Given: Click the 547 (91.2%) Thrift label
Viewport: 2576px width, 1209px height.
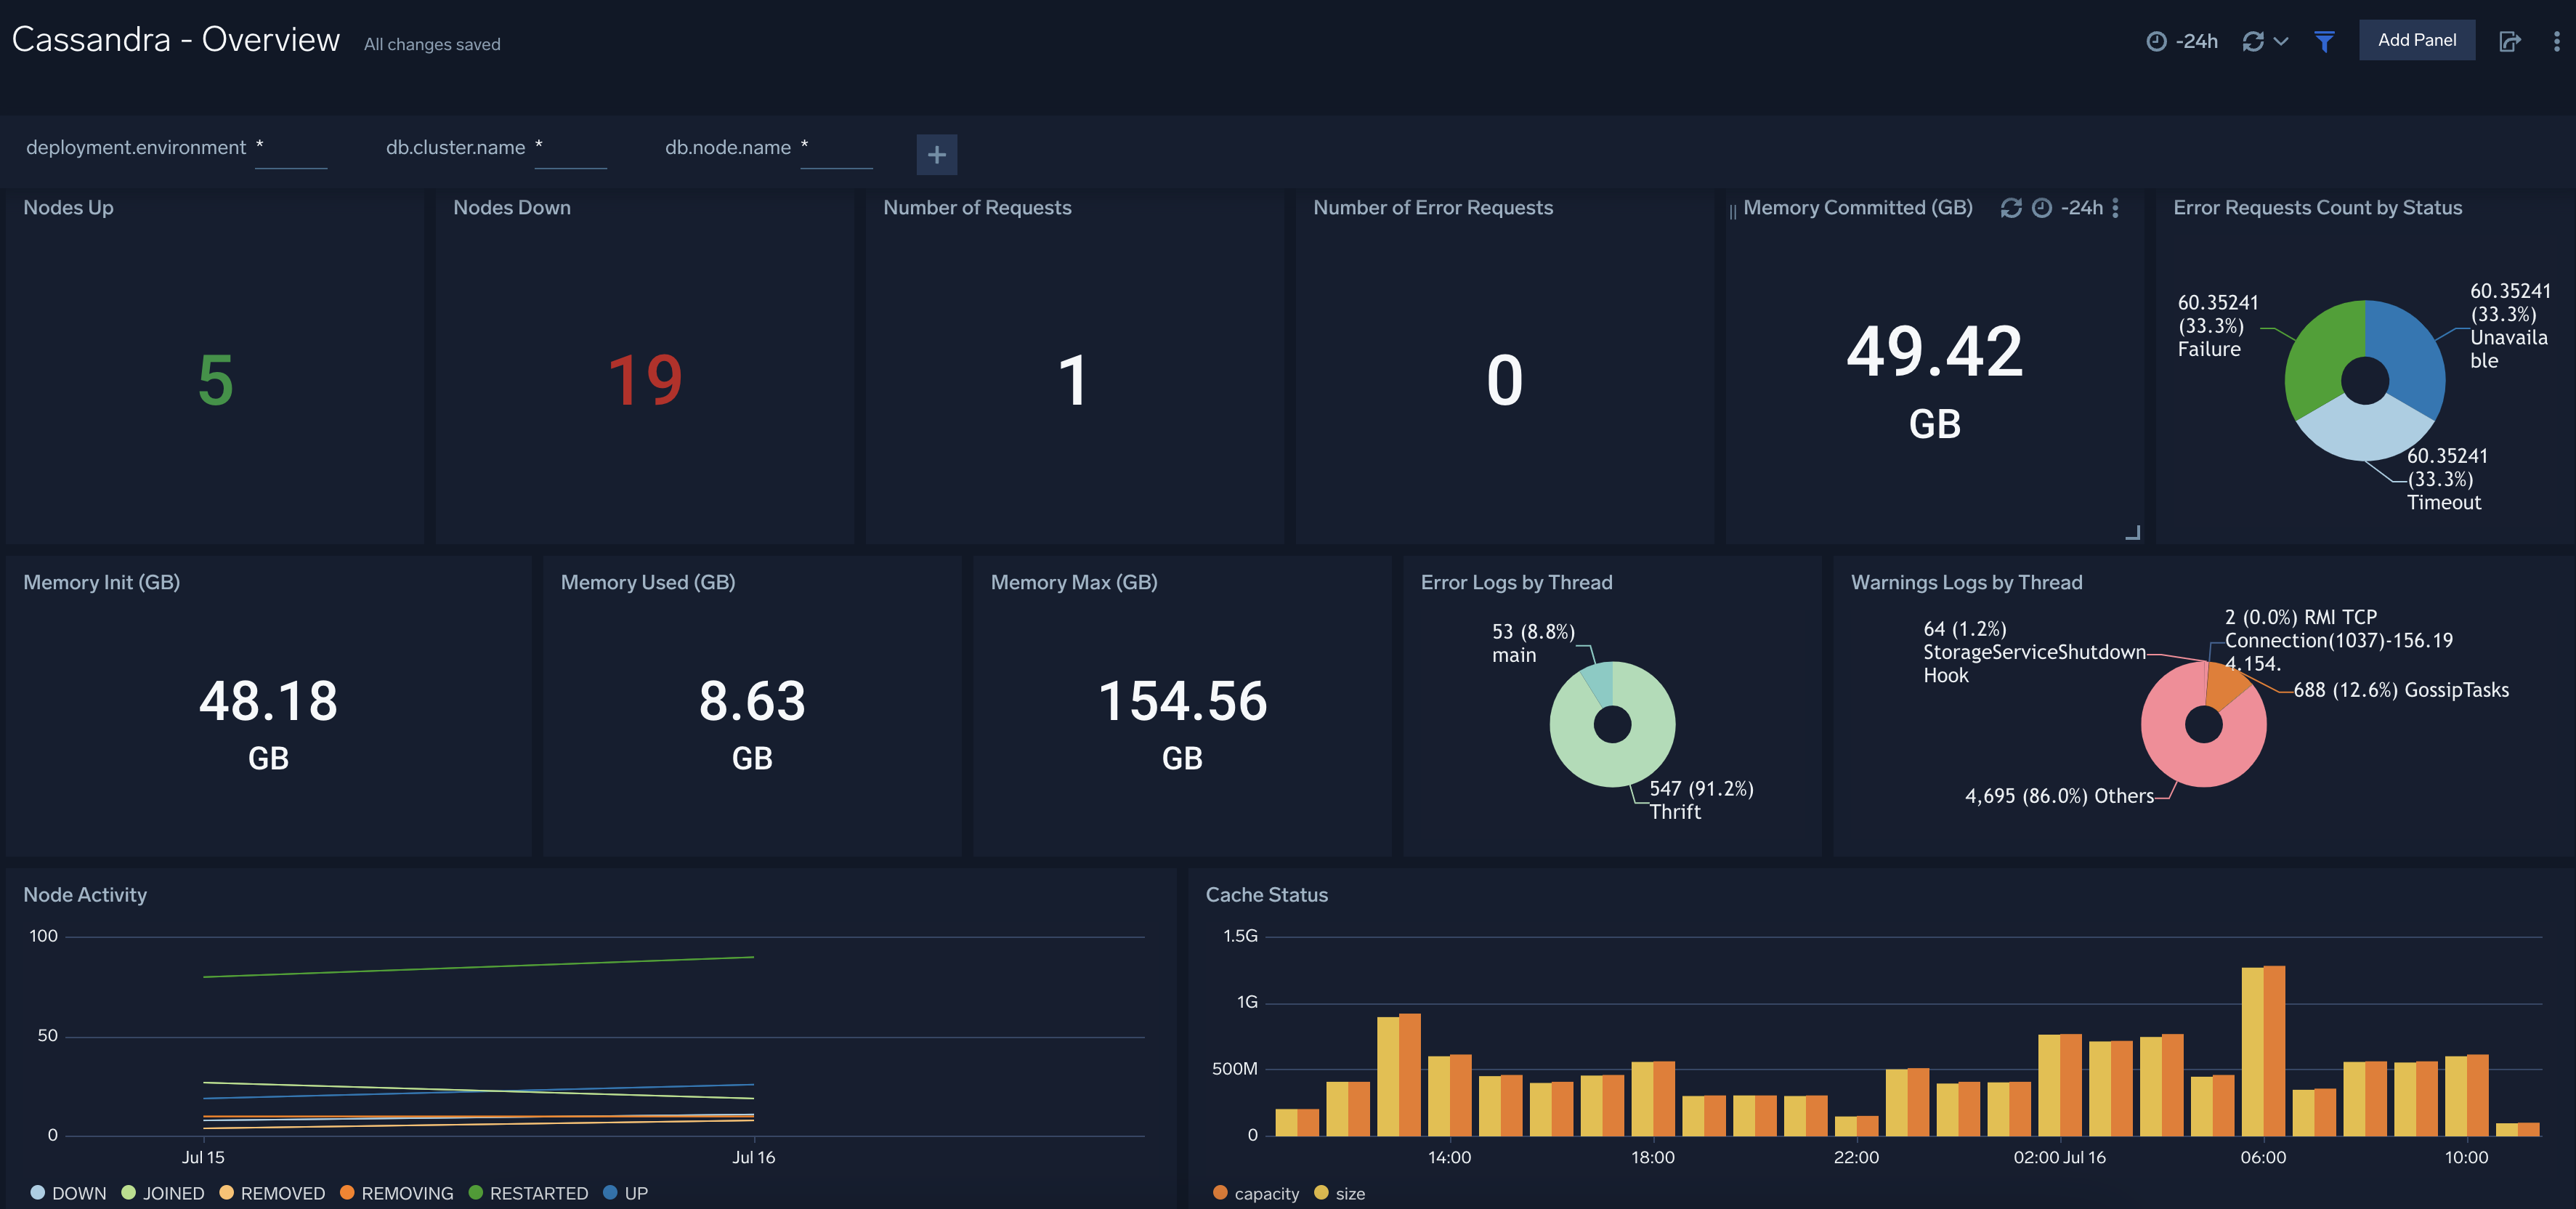Looking at the screenshot, I should (1701, 800).
